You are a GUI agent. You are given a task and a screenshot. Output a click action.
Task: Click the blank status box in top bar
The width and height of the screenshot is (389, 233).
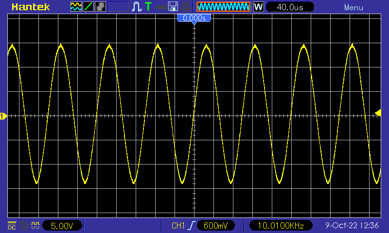click(118, 7)
